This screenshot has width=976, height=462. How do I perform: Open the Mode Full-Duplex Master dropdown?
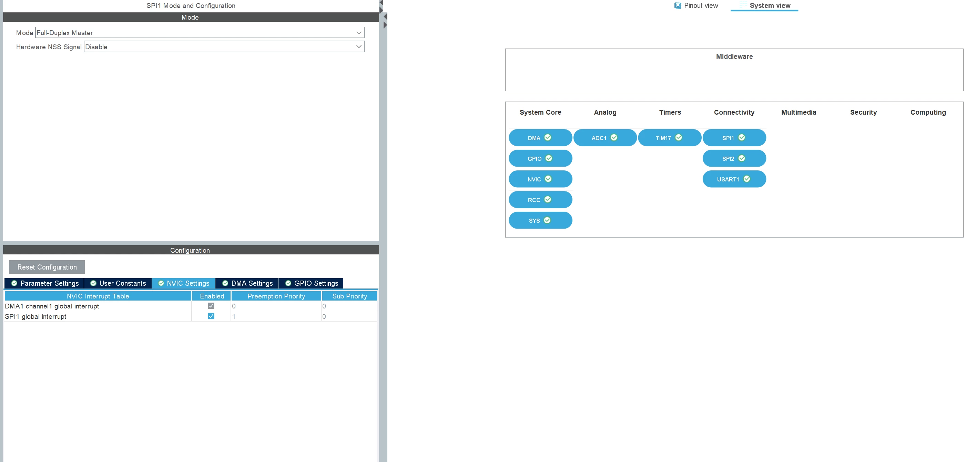pyautogui.click(x=200, y=33)
